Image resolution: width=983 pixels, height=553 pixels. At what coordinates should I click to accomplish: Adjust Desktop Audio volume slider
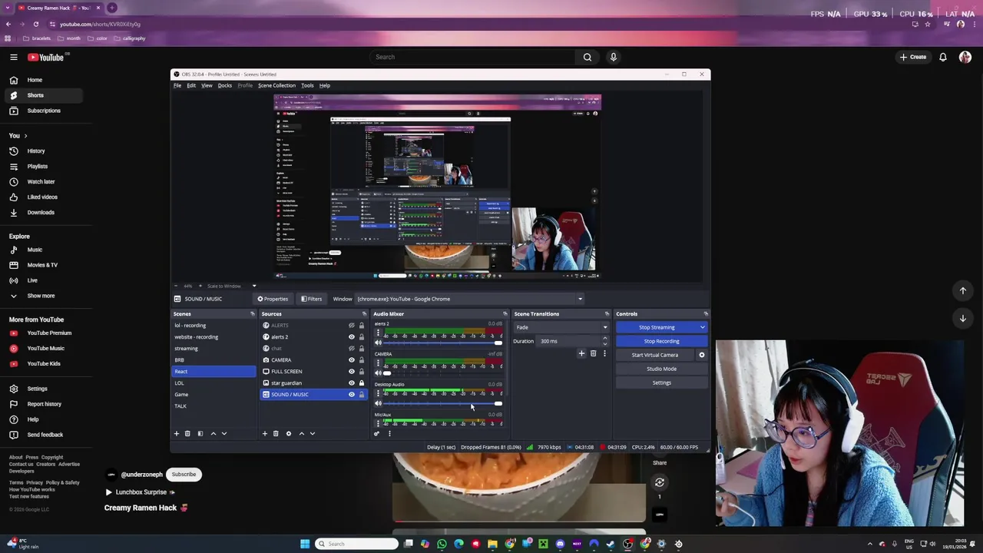pos(442,403)
